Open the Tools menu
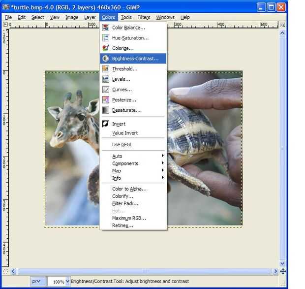The image size is (305, 289). pos(126,17)
